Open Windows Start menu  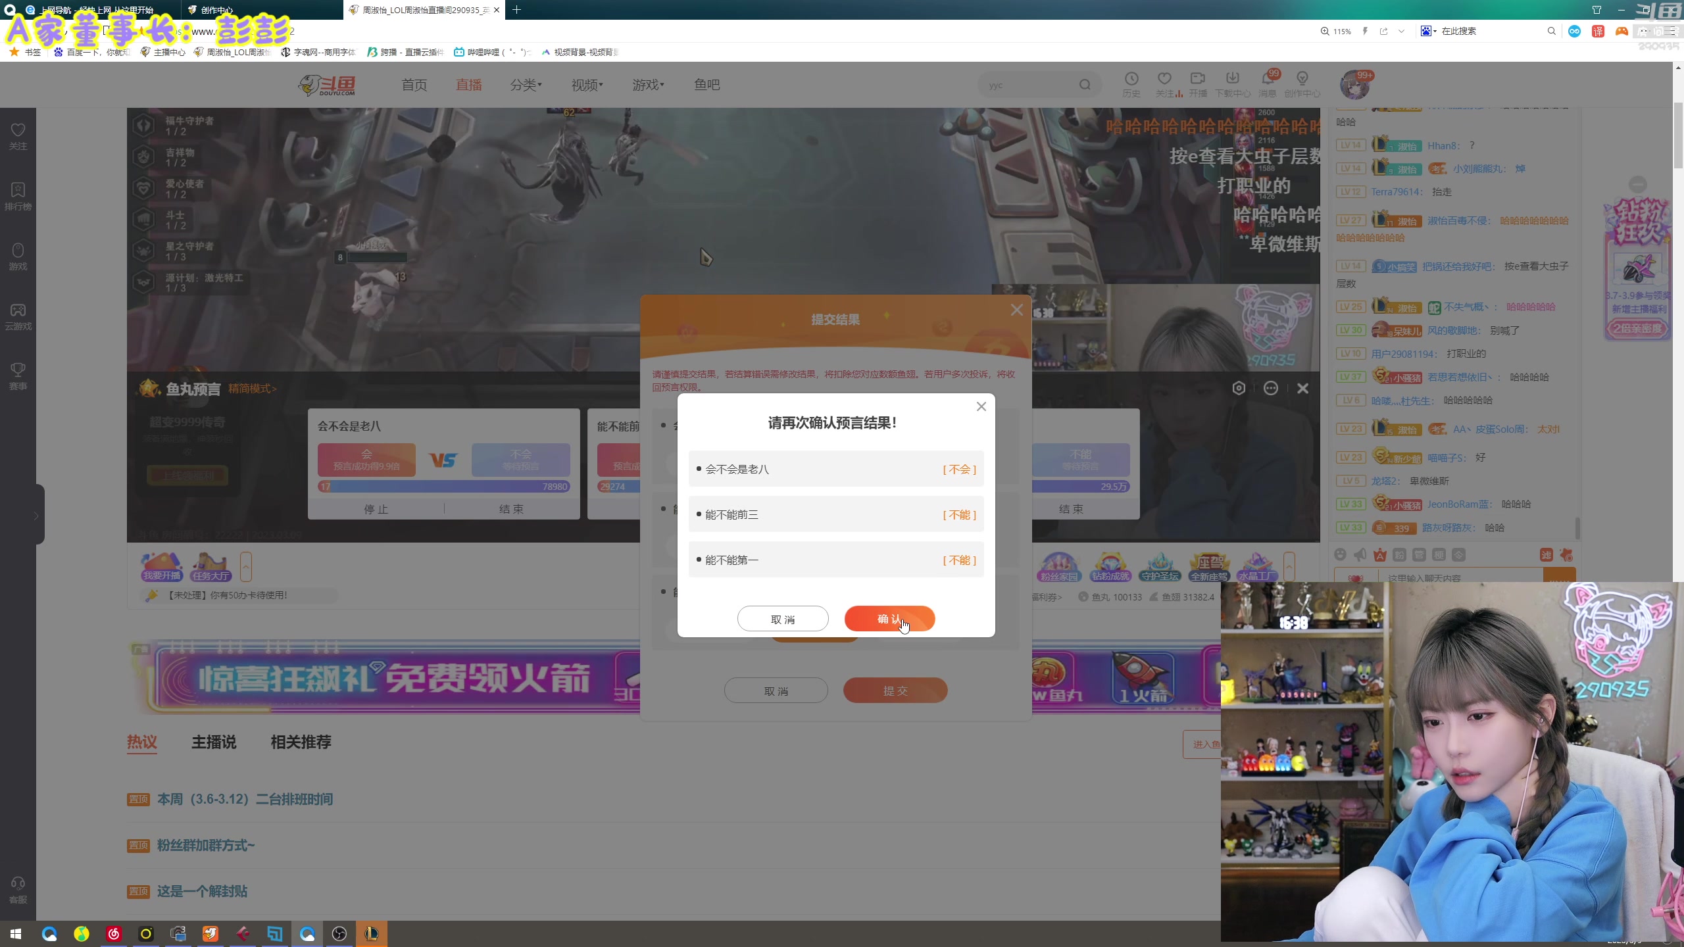pos(16,934)
